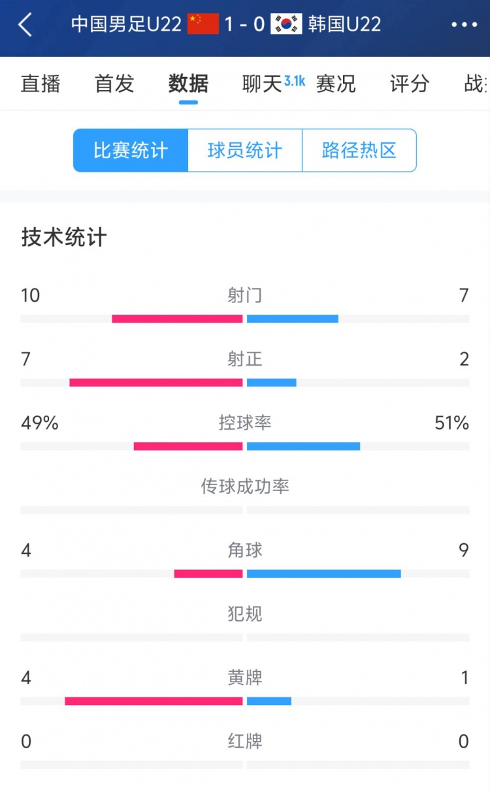
Task: Switch to the 直播 tab
Action: pos(41,84)
